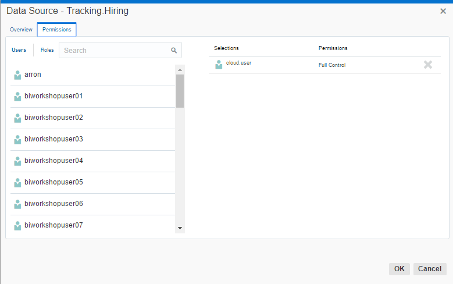Click the biworkshopuser07 user icon
The height and width of the screenshot is (284, 453).
tap(17, 226)
